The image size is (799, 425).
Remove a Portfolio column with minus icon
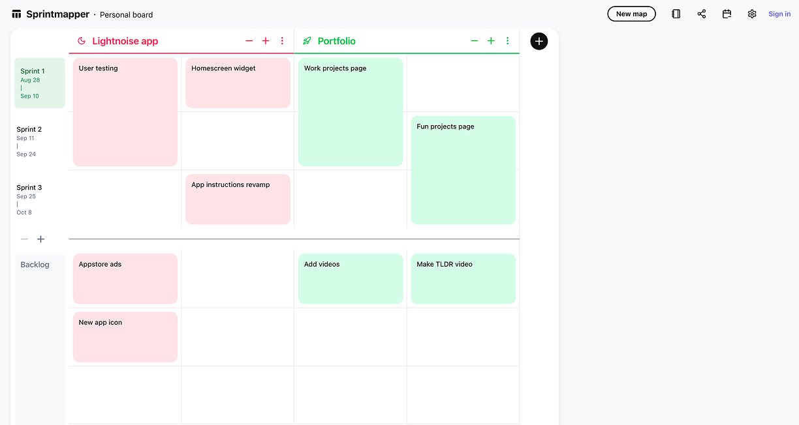click(x=475, y=41)
